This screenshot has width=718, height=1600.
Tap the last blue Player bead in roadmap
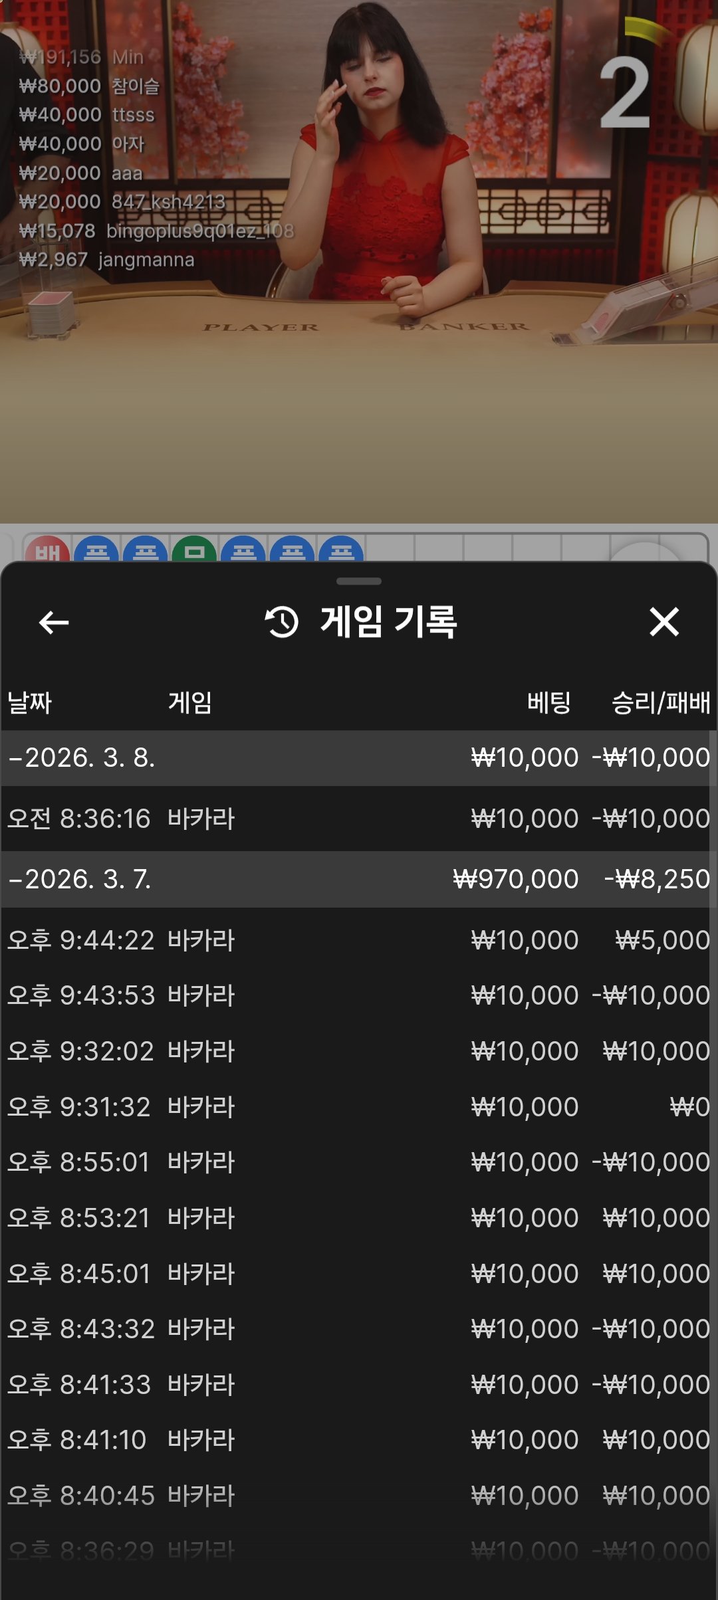coord(341,550)
